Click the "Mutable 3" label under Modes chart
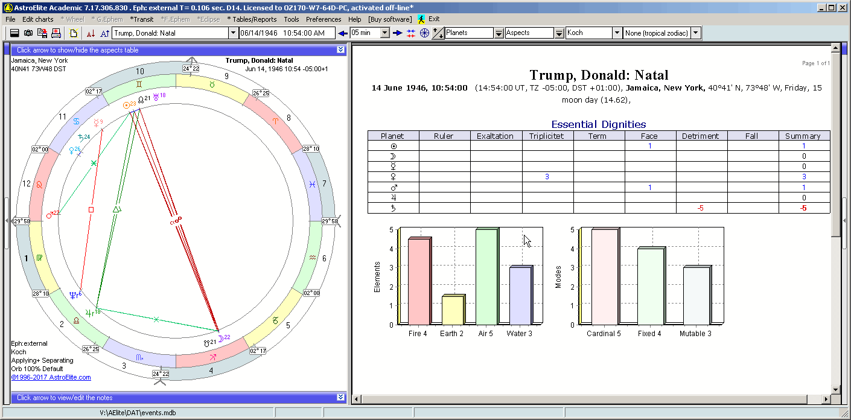The height and width of the screenshot is (420, 851). [x=695, y=334]
